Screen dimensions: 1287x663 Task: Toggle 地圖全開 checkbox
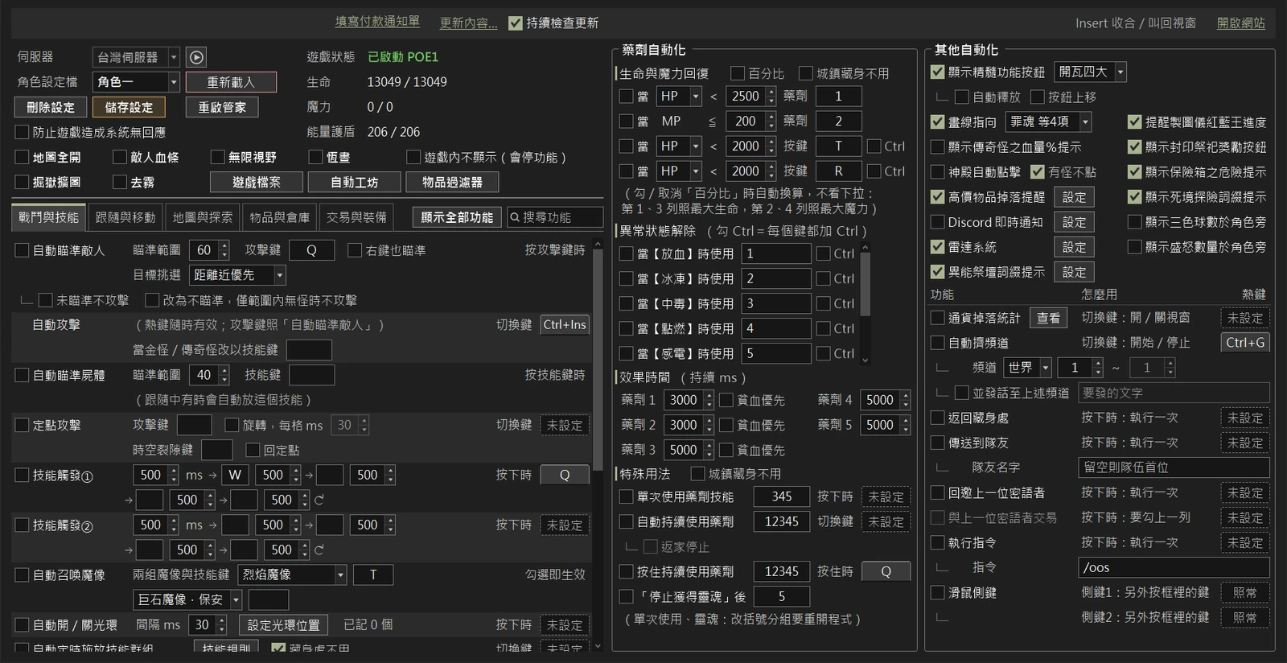click(x=23, y=157)
